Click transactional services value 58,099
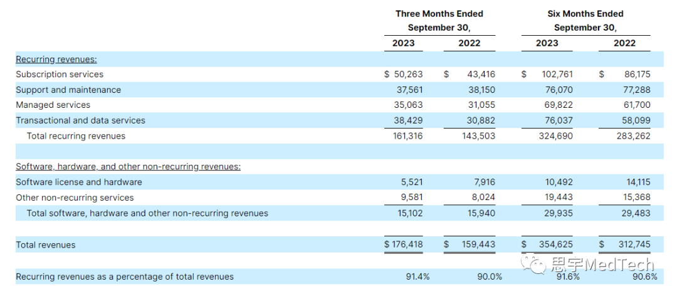Viewport: 677px width, 294px height. pyautogui.click(x=636, y=120)
